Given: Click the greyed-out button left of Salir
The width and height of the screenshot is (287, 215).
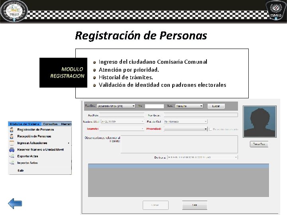Looking at the screenshot, I should (155, 205).
